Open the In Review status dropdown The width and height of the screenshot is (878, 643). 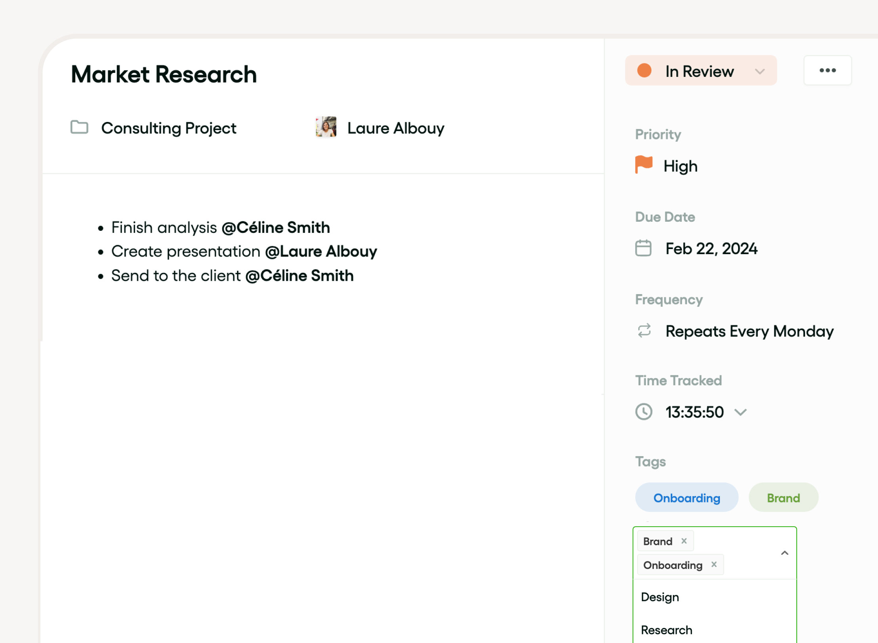coord(759,71)
